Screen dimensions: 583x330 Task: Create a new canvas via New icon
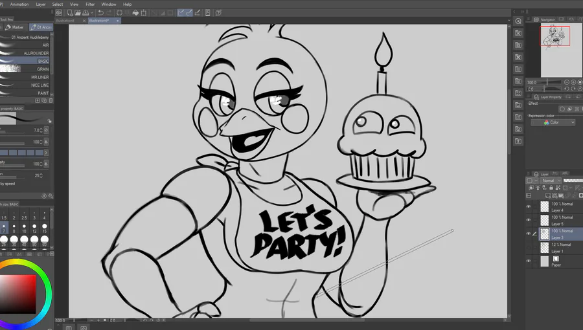point(70,13)
